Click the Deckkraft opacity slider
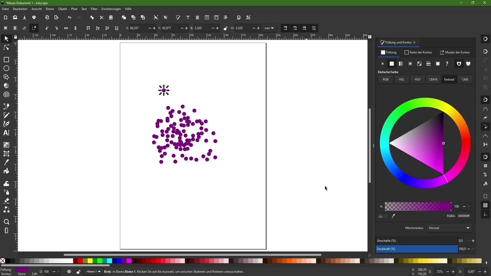The image size is (491, 276). 417,249
